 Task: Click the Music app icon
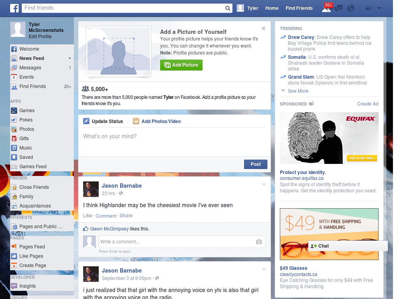pos(14,148)
